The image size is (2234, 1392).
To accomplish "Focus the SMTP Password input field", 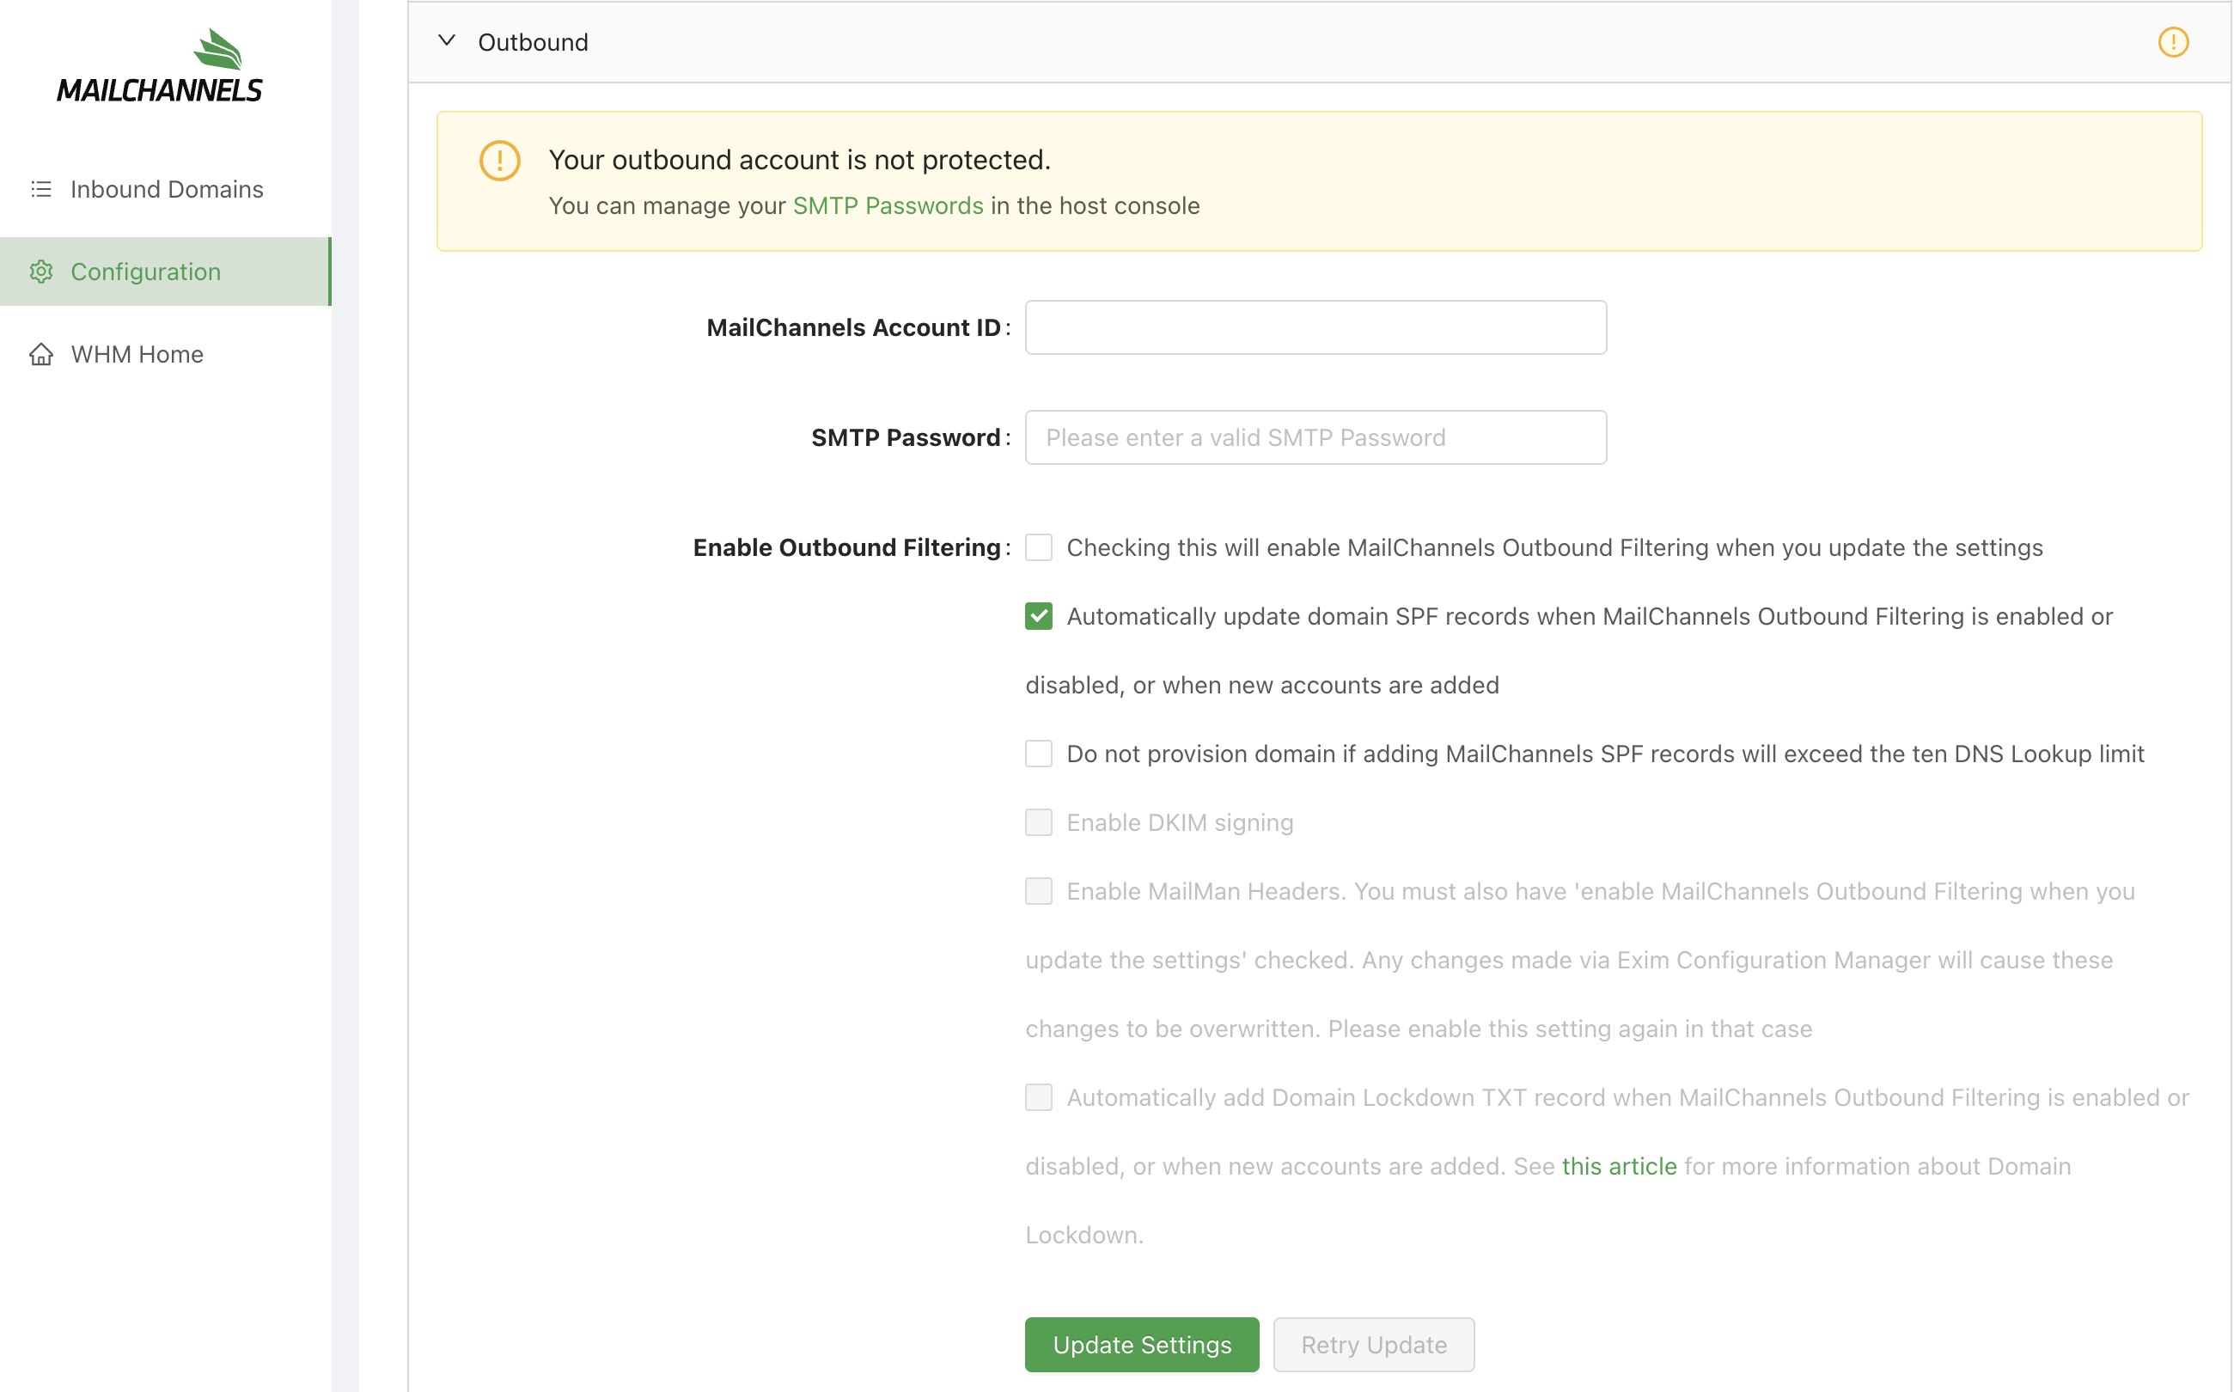I will 1315,437.
